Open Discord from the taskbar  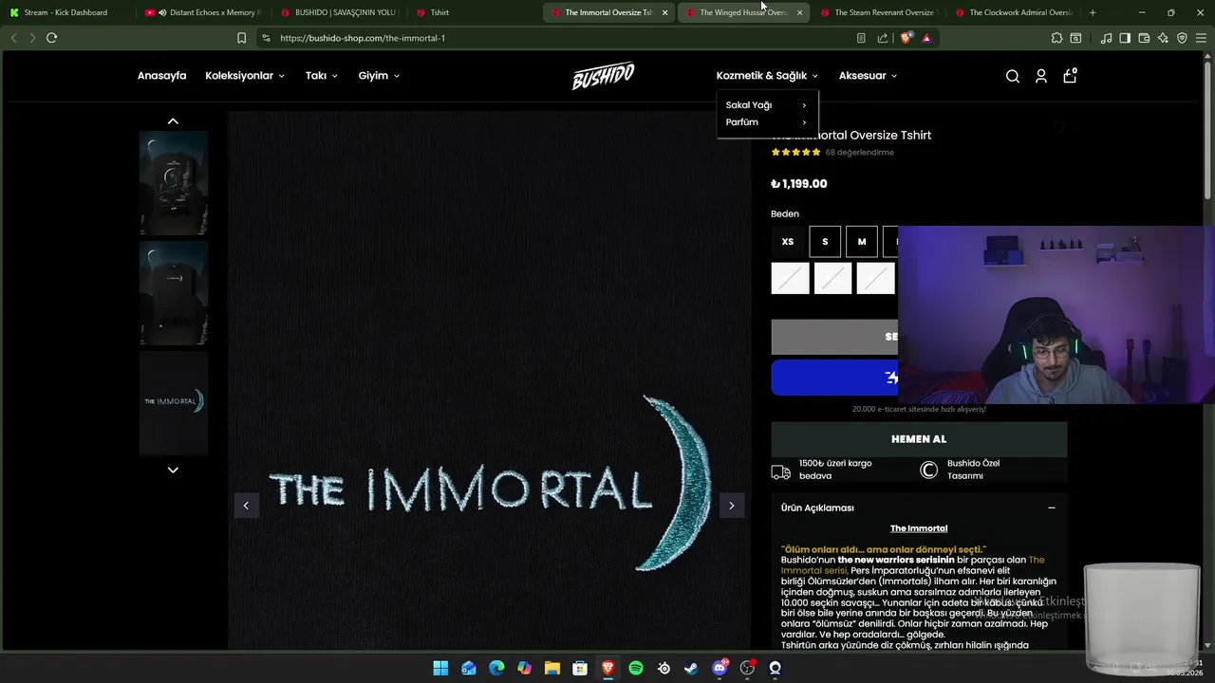(x=720, y=668)
